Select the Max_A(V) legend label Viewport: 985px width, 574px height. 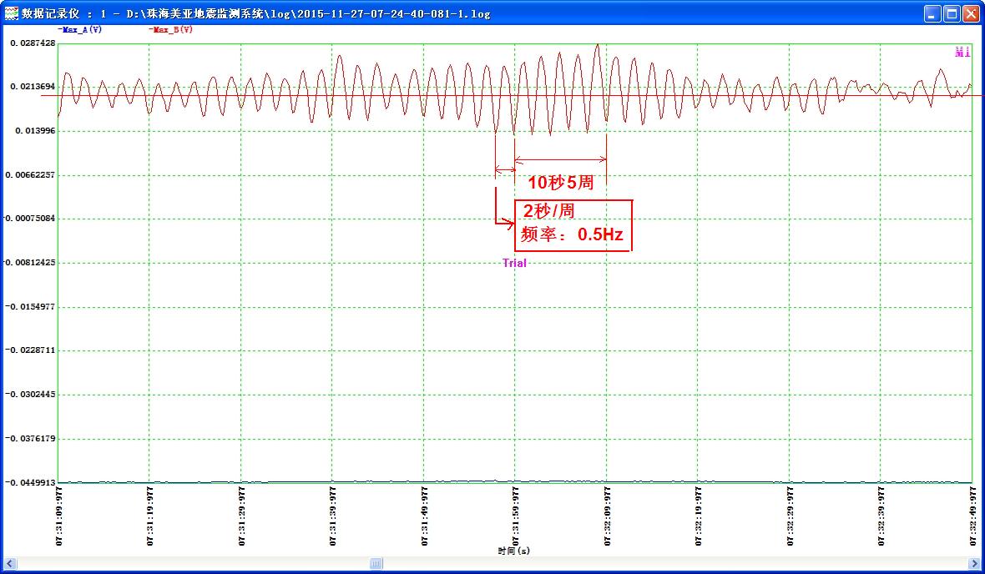[80, 29]
